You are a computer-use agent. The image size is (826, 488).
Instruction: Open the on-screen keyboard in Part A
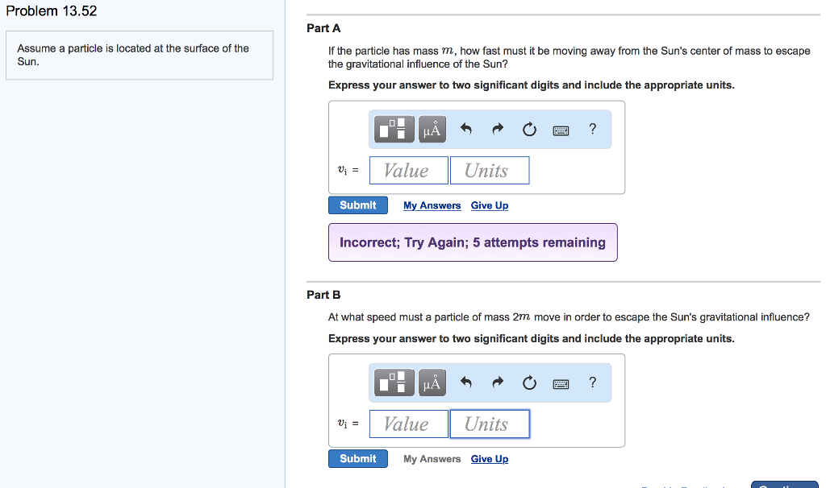[x=561, y=129]
